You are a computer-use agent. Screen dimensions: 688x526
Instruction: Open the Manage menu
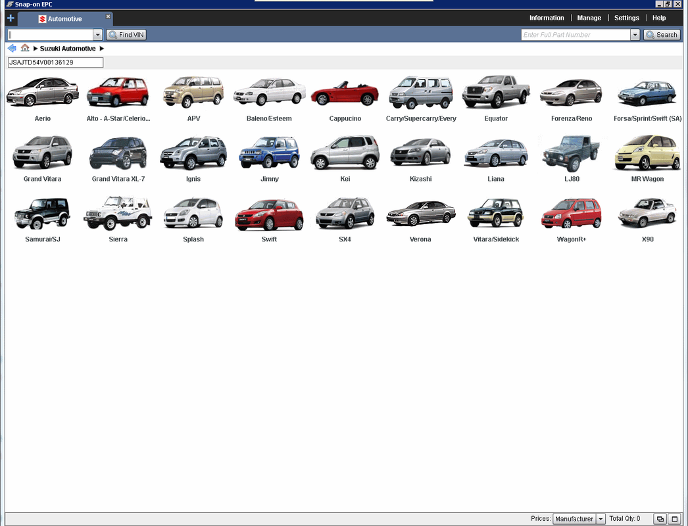589,18
